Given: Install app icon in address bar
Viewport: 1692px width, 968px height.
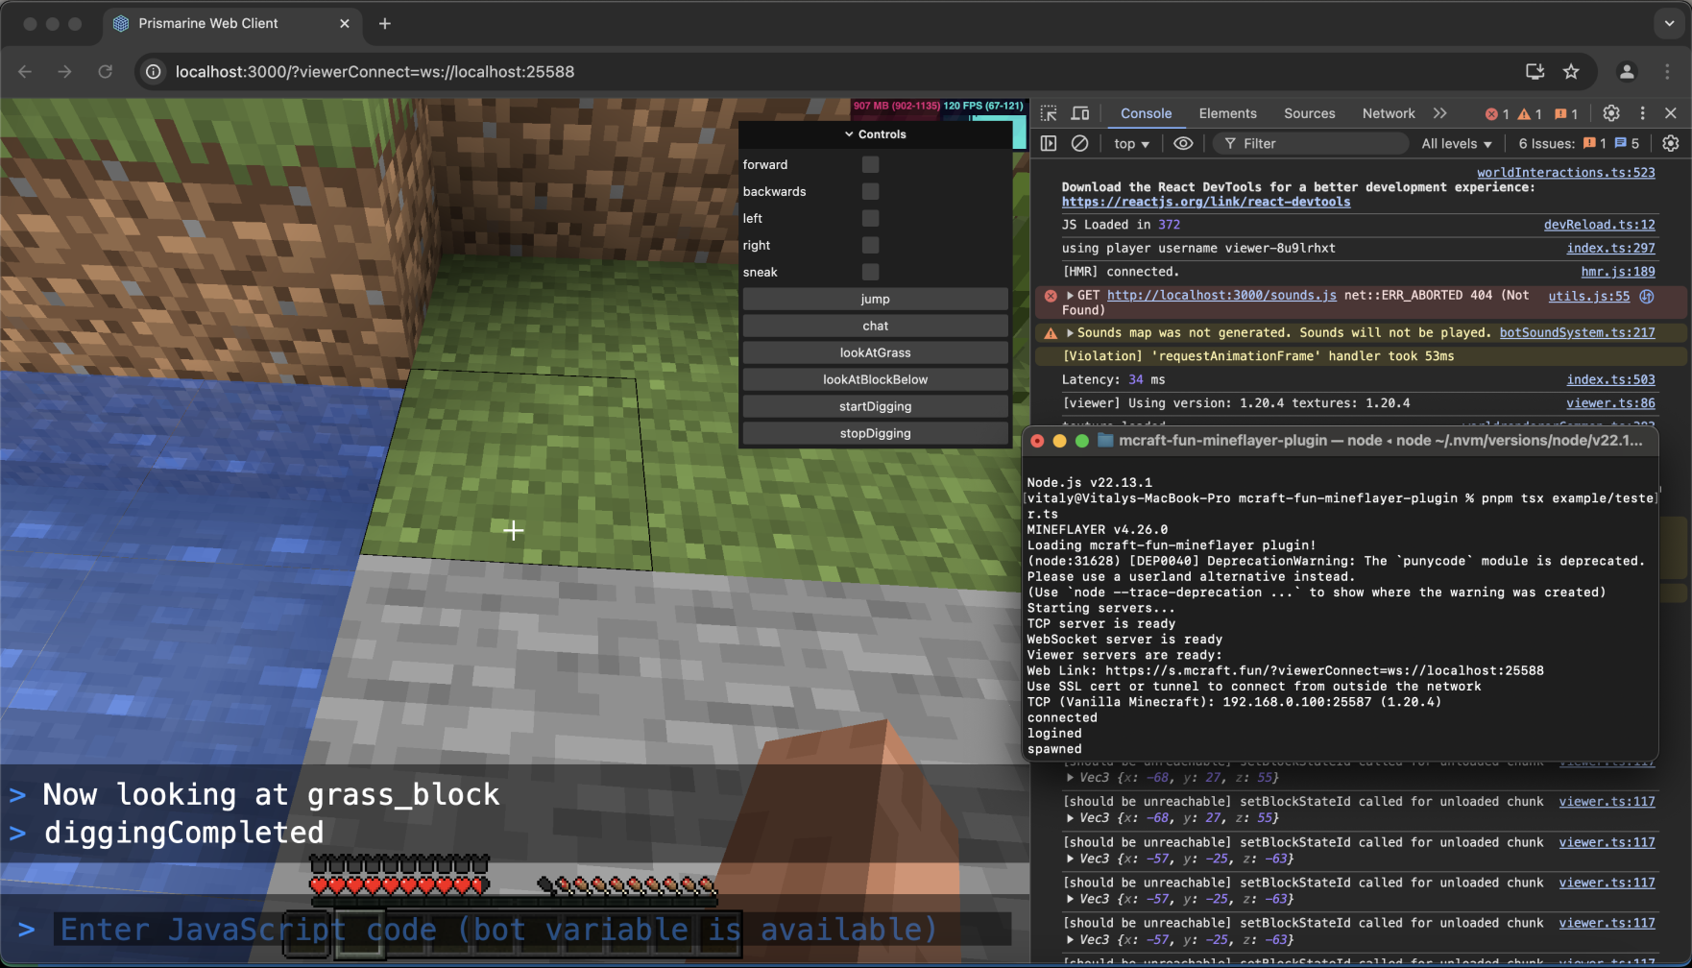Looking at the screenshot, I should tap(1535, 72).
